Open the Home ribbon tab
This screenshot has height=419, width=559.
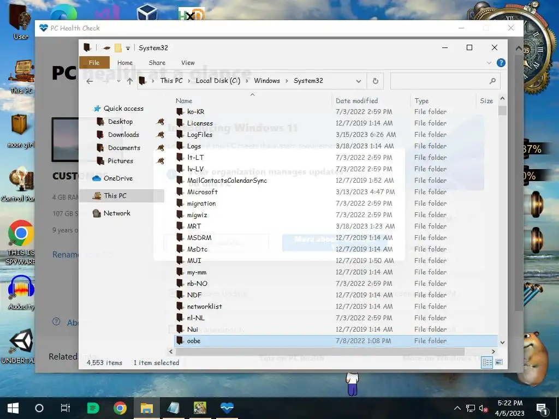(125, 63)
